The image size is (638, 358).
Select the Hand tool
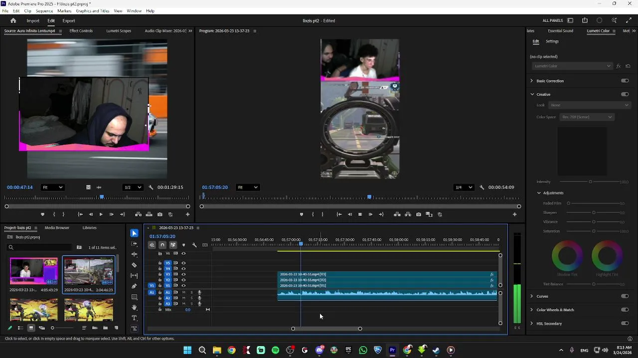(134, 308)
